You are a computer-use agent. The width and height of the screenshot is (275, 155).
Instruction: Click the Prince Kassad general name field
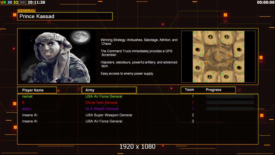point(65,16)
